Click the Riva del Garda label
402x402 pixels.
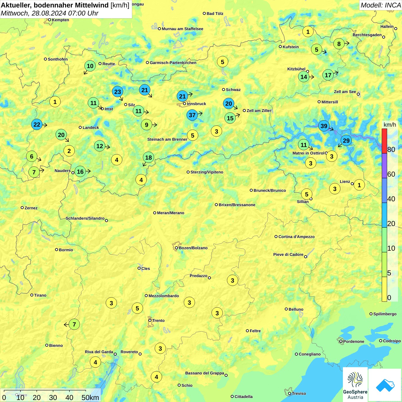(99, 352)
